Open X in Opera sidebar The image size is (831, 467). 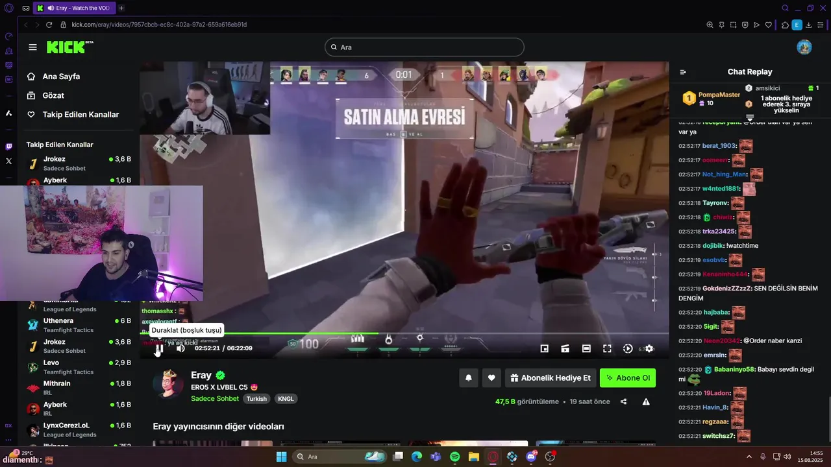click(8, 161)
